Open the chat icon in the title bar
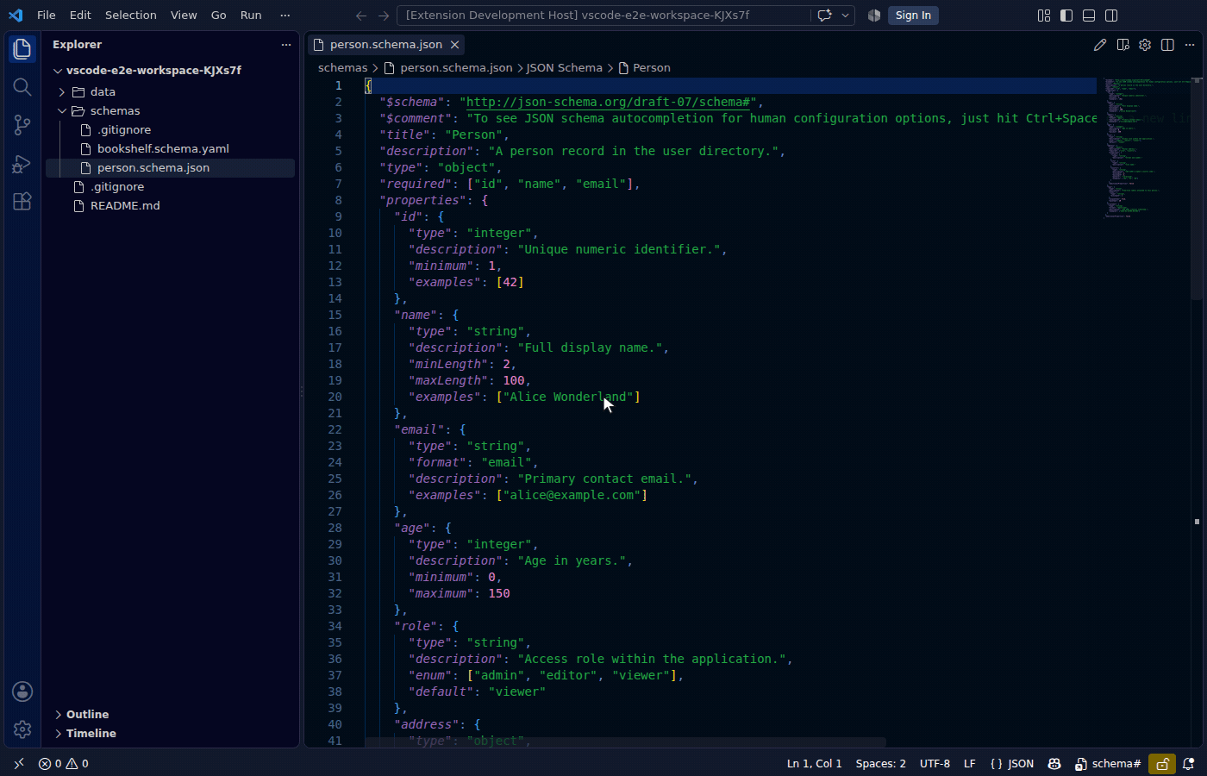The height and width of the screenshot is (776, 1207). coord(824,16)
